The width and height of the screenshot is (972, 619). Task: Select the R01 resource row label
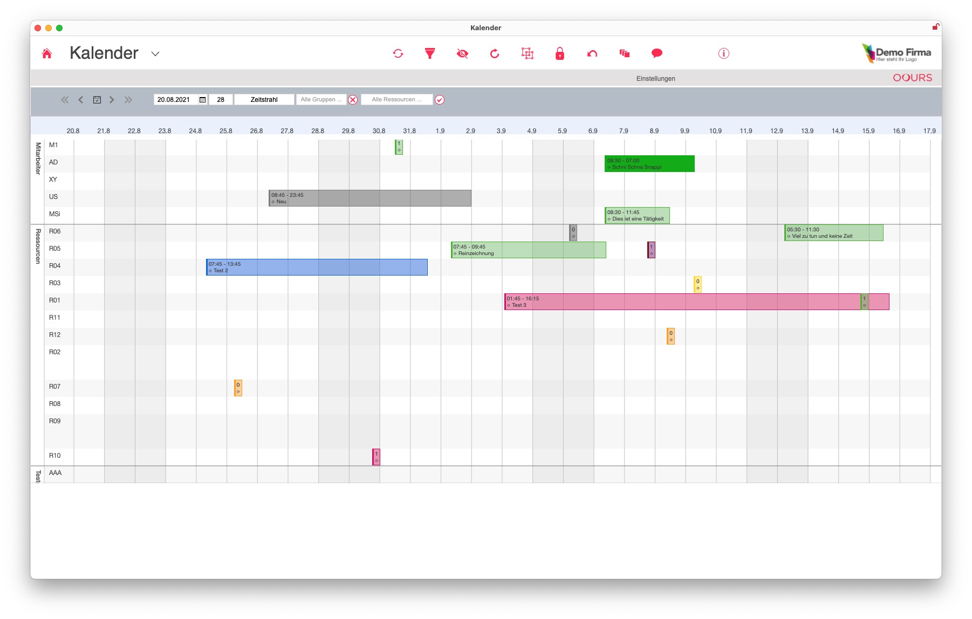(x=54, y=300)
